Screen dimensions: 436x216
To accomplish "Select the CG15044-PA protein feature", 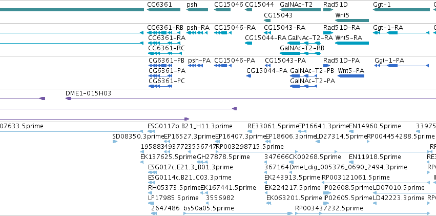I will pos(249,76).
